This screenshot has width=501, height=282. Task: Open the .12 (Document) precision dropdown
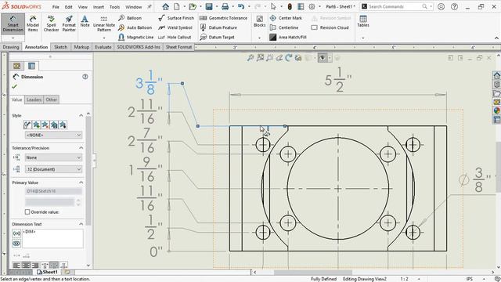(x=53, y=169)
